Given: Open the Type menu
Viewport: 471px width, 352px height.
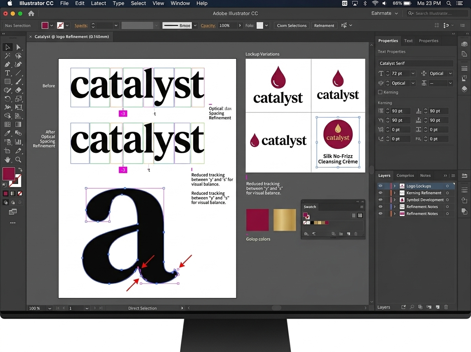Looking at the screenshot, I should click(x=118, y=3).
